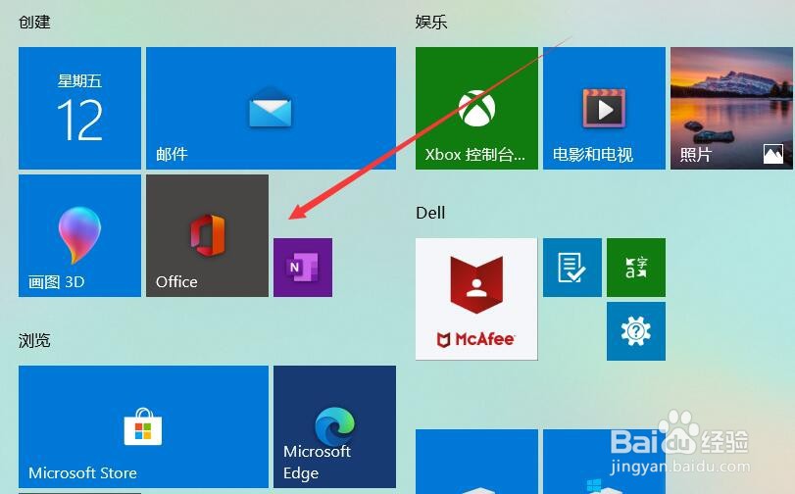Launch the McAfee tile
795x494 pixels.
pyautogui.click(x=476, y=299)
